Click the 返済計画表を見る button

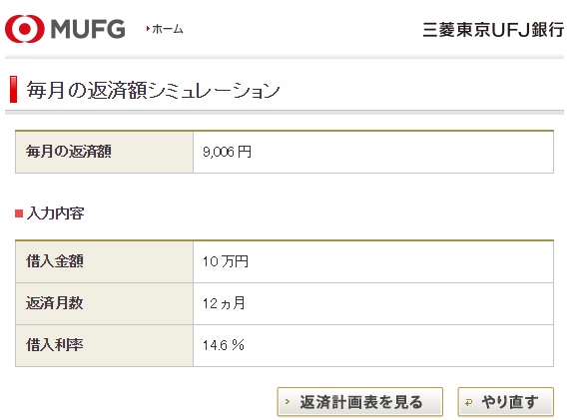[360, 402]
